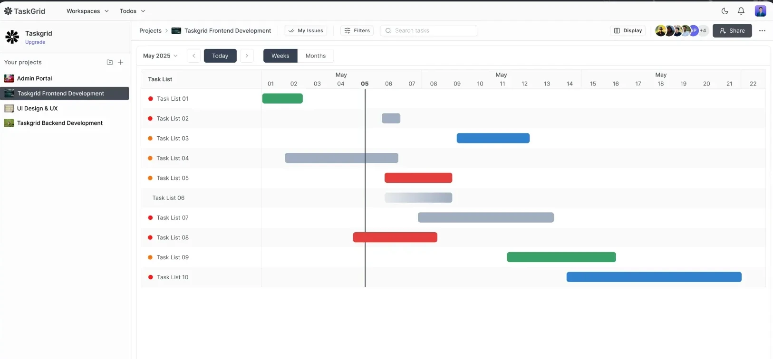
Task: Go to Projects breadcrumb link
Action: click(150, 30)
